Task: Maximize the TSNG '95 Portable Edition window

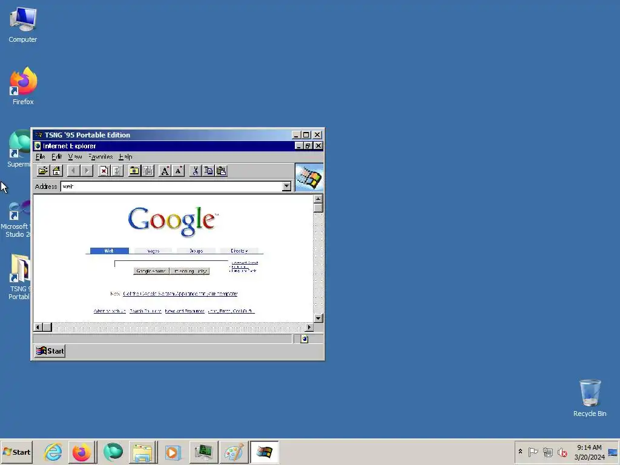Action: coord(306,135)
